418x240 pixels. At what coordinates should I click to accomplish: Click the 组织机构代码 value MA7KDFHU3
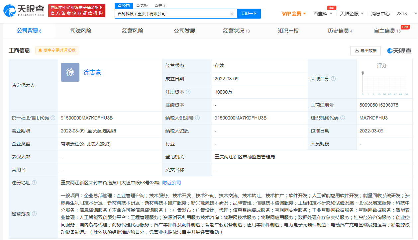(373, 118)
